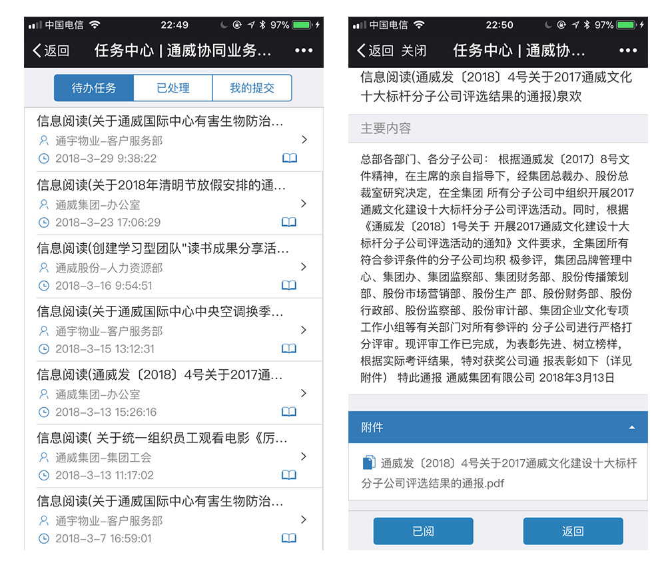
Task: Open the 信息阅读(创建学习型团队"读书成果分享活… task title
Action: pyautogui.click(x=163, y=249)
